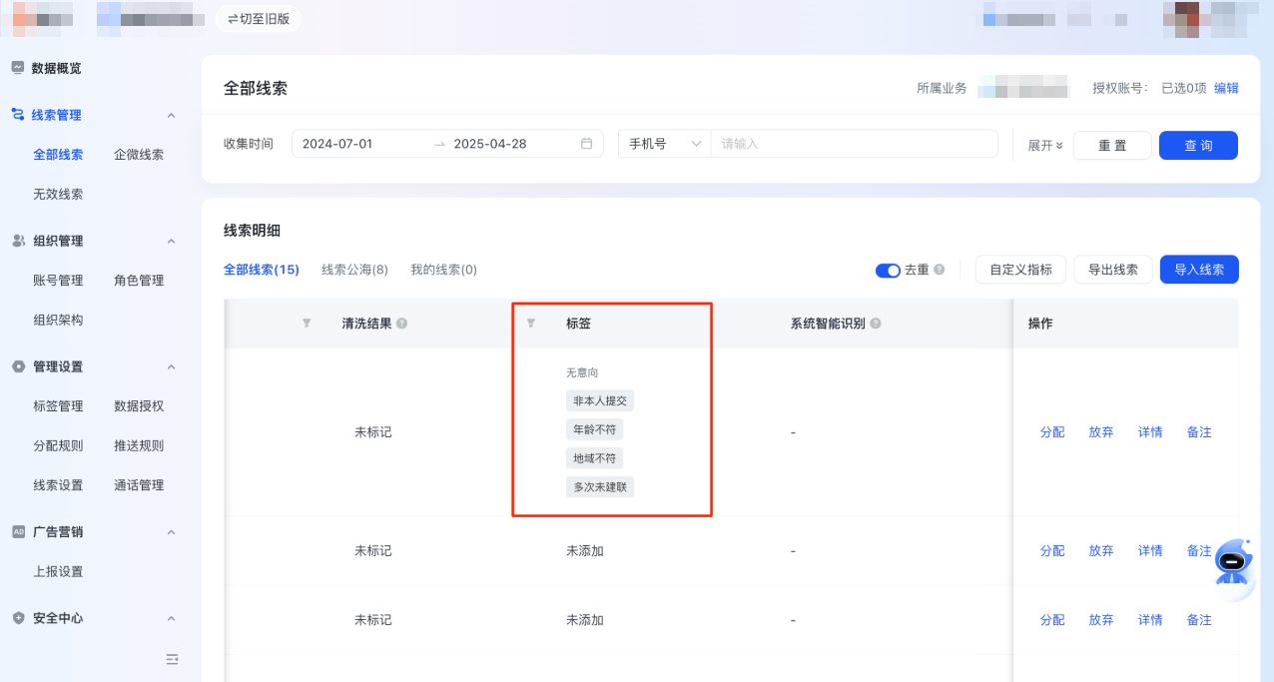
Task: Open the 手机号 field type dropdown
Action: pyautogui.click(x=664, y=144)
